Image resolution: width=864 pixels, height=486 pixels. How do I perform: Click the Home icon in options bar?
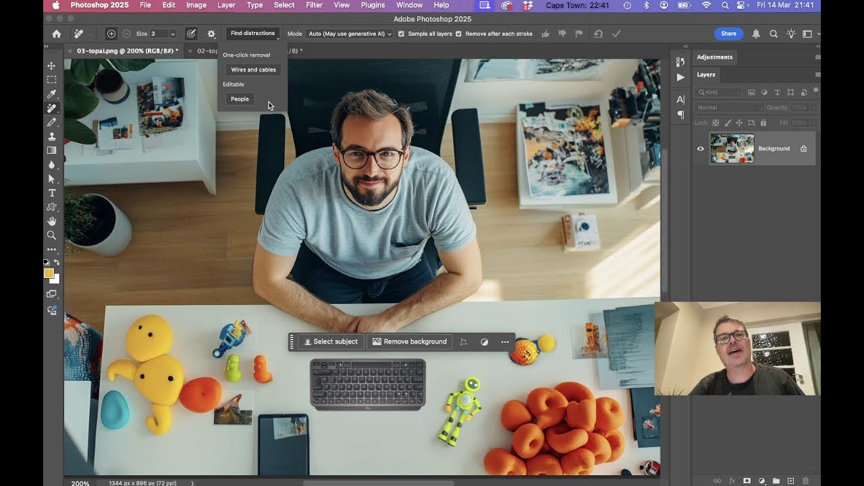(57, 34)
